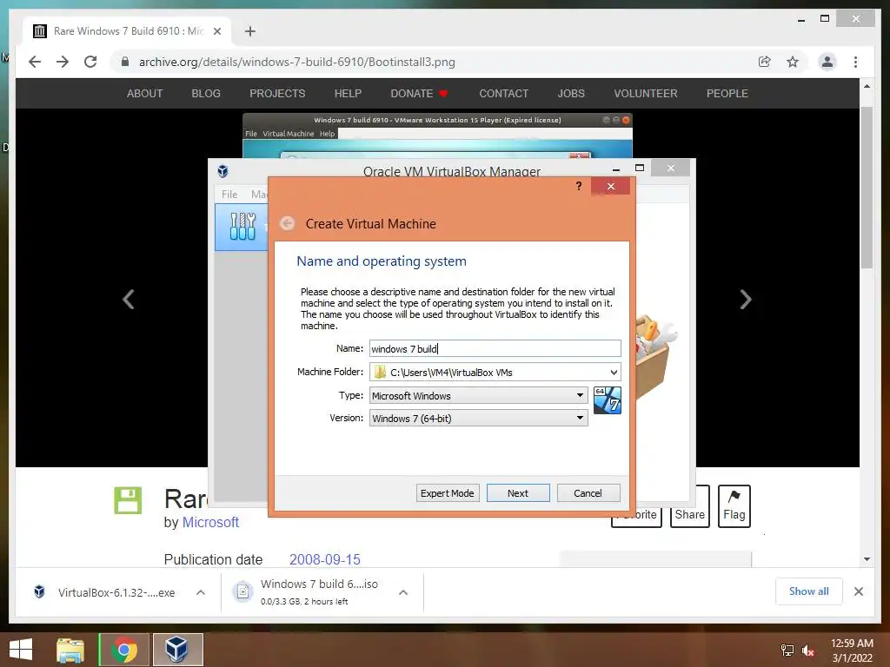Open CONTACT in archive.org navigation
Image resolution: width=890 pixels, height=667 pixels.
(503, 94)
